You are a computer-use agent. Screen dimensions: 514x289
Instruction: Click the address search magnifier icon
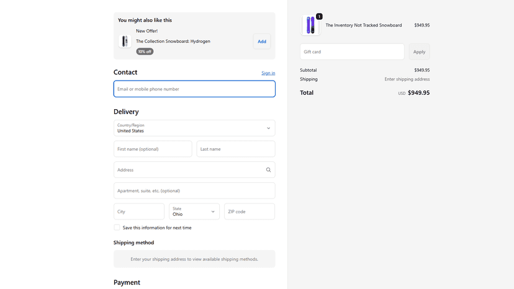tap(268, 170)
